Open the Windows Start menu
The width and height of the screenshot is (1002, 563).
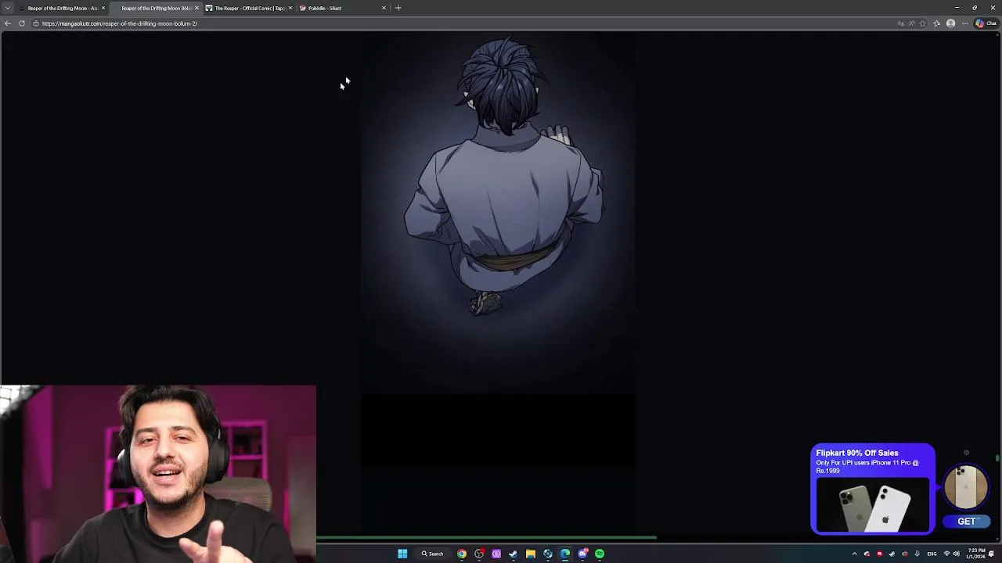[402, 554]
